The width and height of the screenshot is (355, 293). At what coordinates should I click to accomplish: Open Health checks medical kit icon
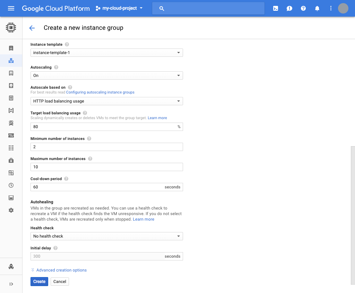pos(11,160)
